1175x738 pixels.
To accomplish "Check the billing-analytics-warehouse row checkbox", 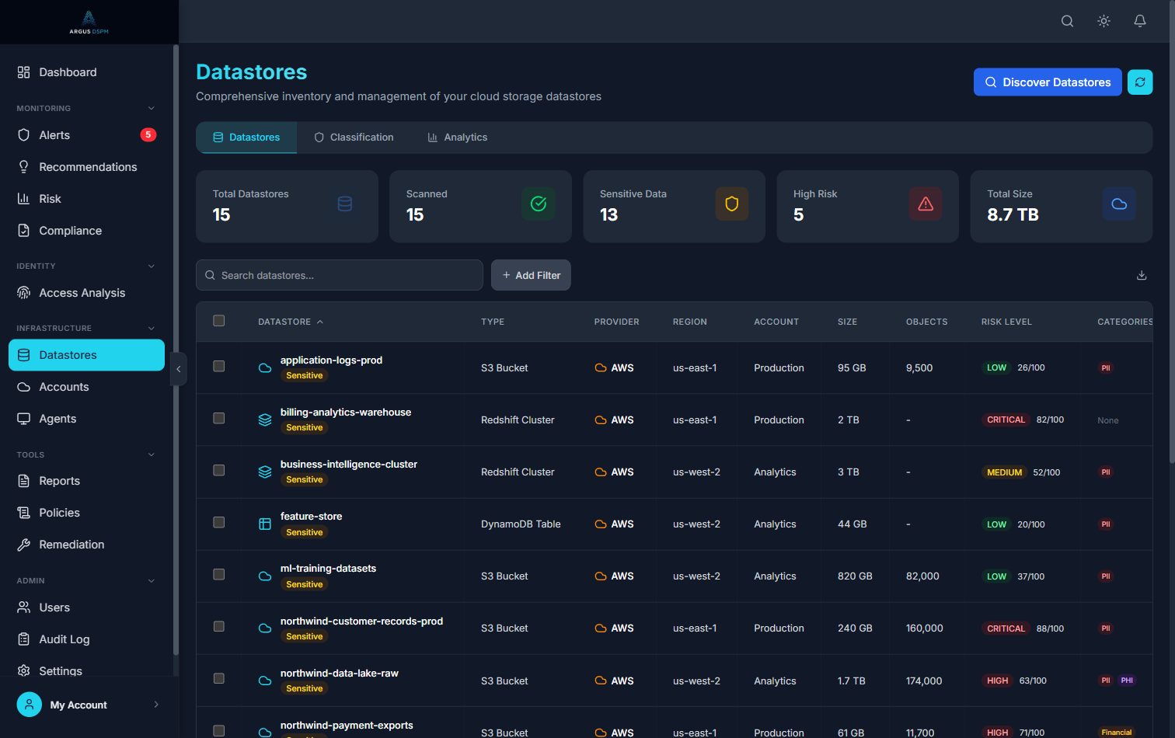I will click(x=219, y=418).
